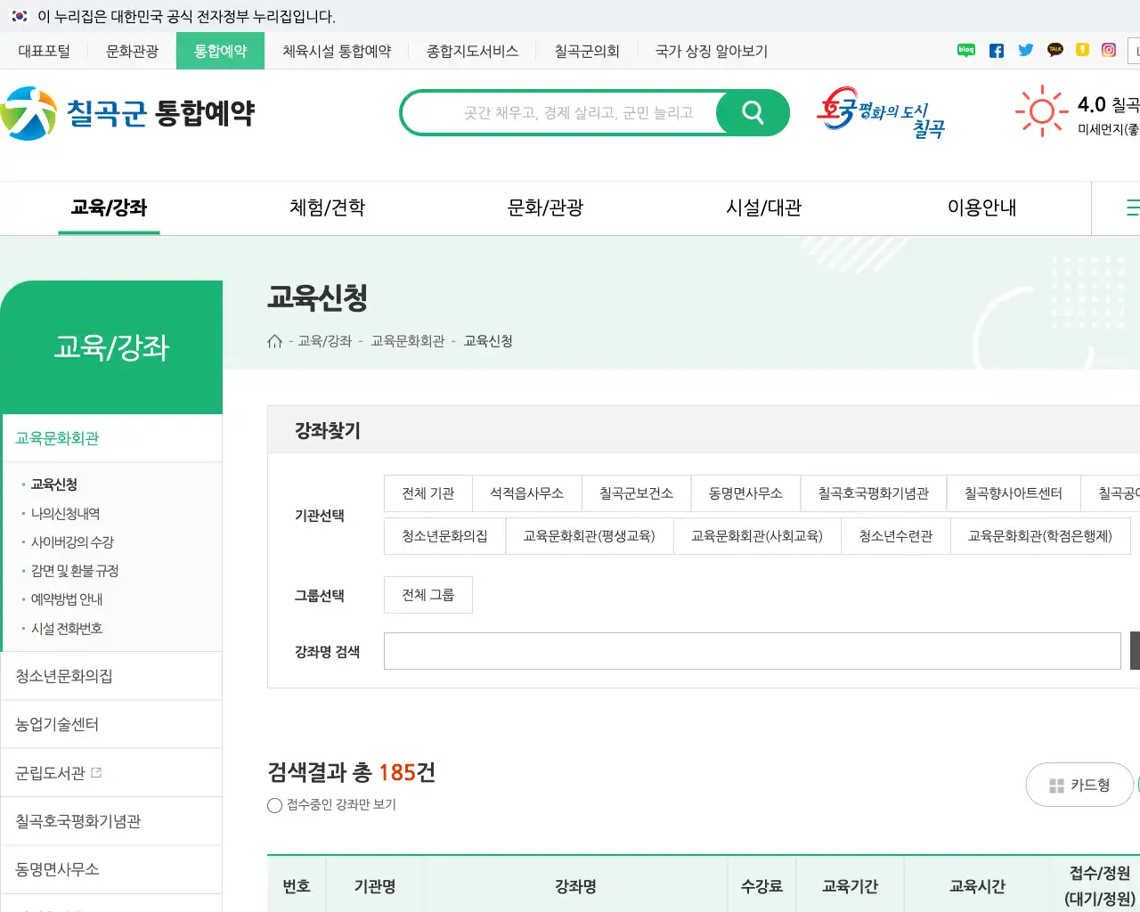The width and height of the screenshot is (1140, 912).
Task: Click the yellow KakaoStory icon
Action: coord(1082,51)
